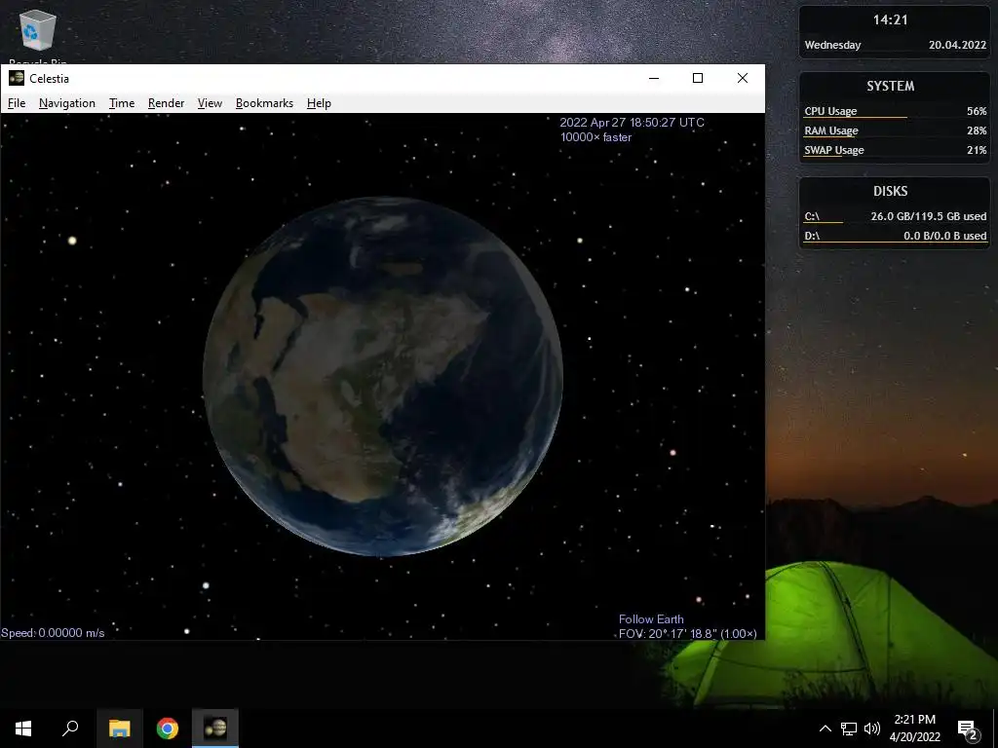Click the FOV readout text
Screen dimensions: 998x748
point(687,633)
